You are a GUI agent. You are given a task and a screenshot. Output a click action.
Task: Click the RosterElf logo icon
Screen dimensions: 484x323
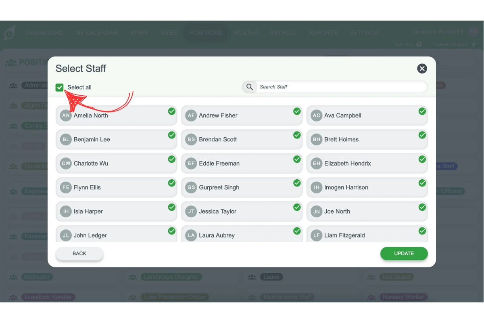[10, 33]
